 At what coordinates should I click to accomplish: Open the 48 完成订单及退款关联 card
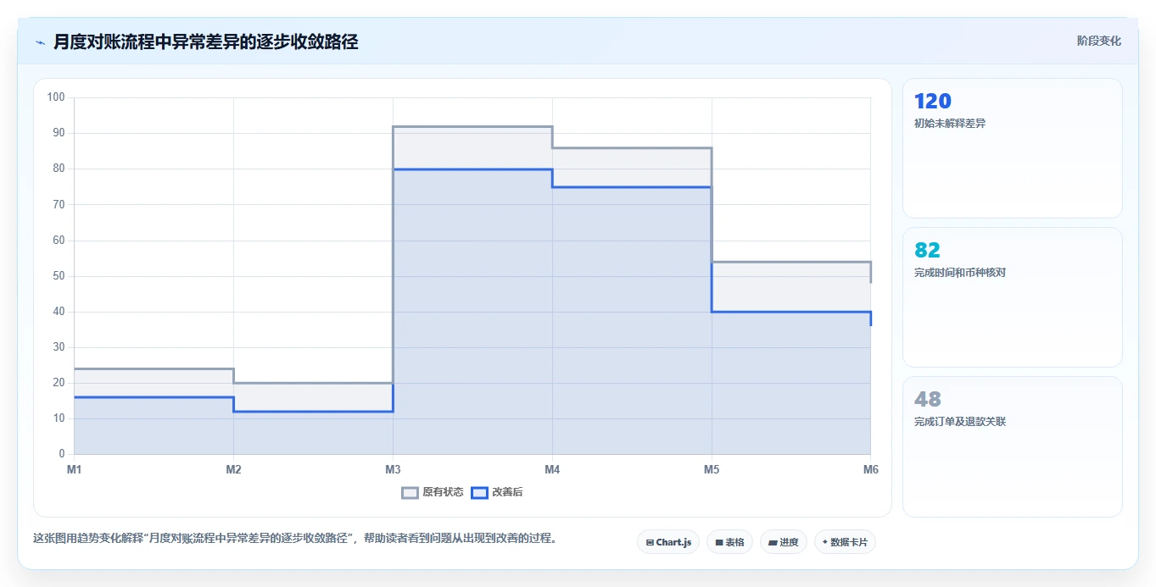pos(1012,446)
